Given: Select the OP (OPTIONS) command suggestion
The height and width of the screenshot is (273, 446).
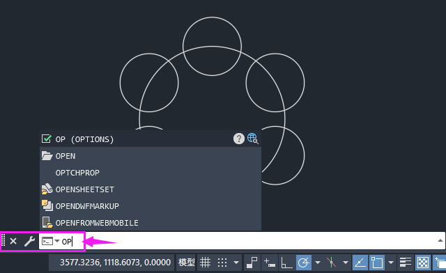Looking at the screenshot, I should tap(151, 139).
